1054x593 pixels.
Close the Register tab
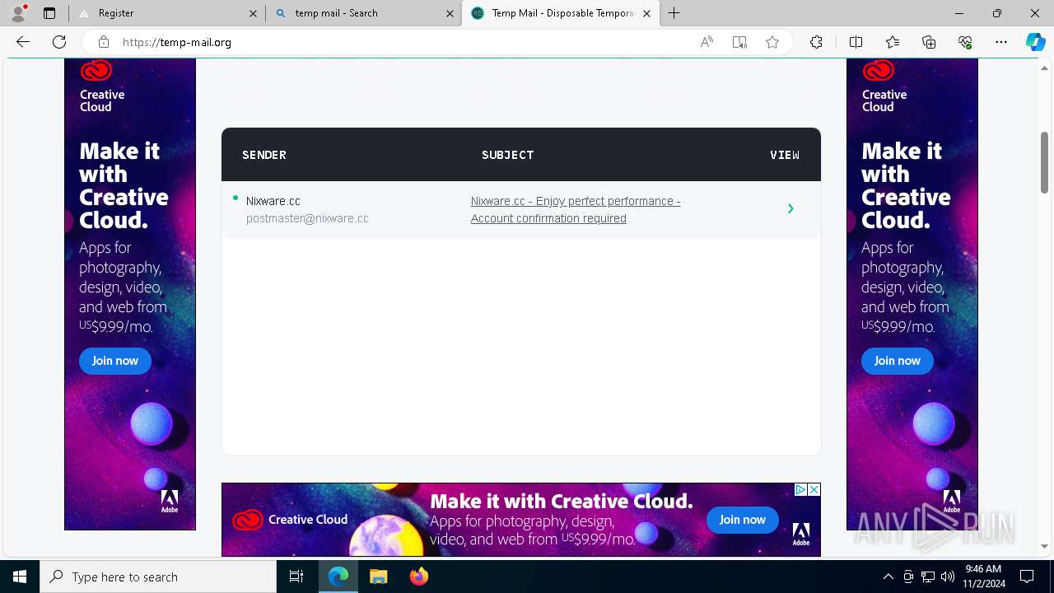(253, 13)
